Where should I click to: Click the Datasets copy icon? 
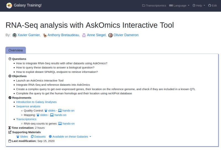coord(32,136)
